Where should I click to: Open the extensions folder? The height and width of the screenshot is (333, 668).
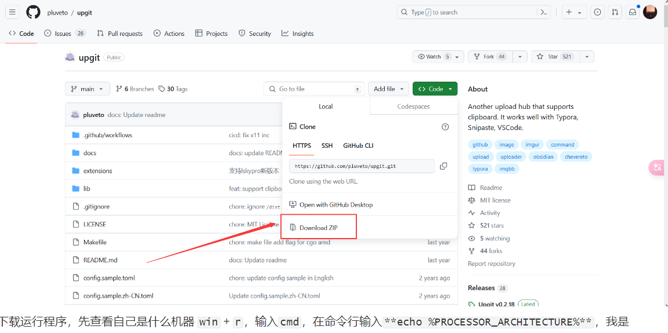(x=98, y=171)
